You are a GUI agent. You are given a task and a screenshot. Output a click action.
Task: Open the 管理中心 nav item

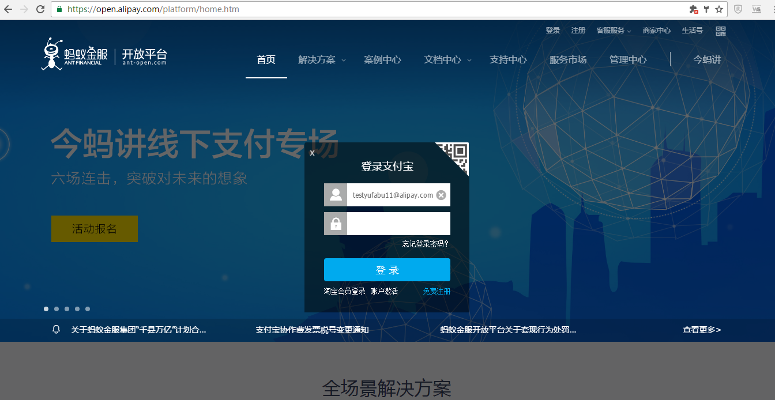click(x=628, y=59)
